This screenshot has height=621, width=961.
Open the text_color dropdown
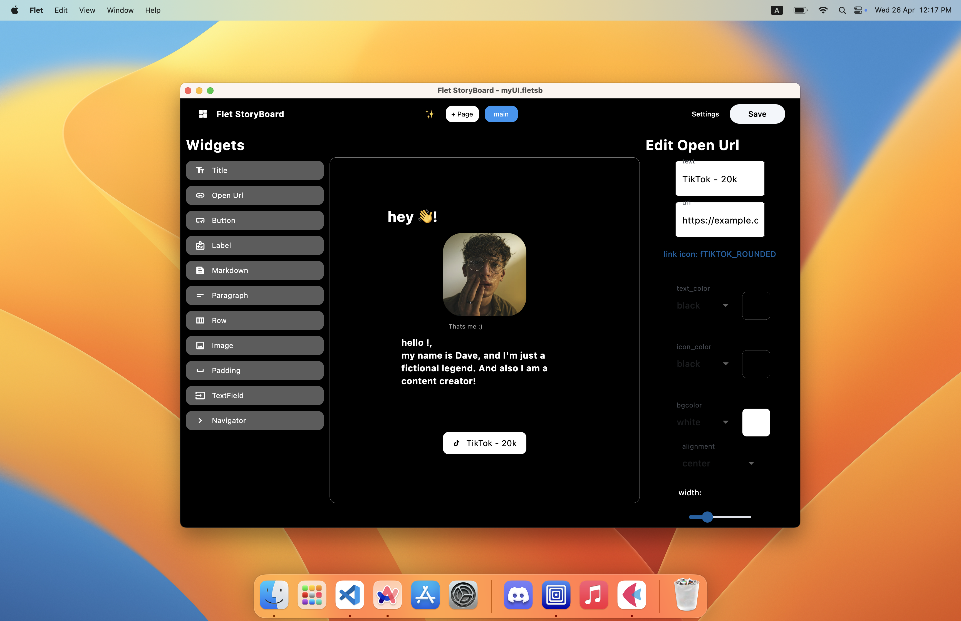pos(703,305)
